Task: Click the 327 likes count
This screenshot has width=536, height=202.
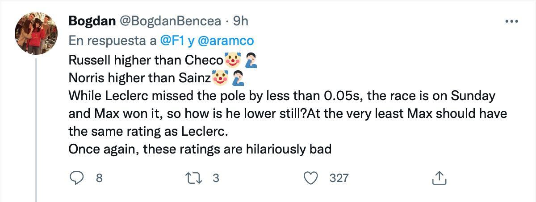Action: click(x=339, y=178)
